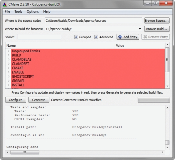
Task: Click the Name column header
Action: coord(60,46)
